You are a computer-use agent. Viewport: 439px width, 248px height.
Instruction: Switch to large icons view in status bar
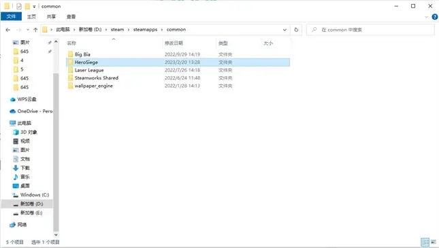434,242
